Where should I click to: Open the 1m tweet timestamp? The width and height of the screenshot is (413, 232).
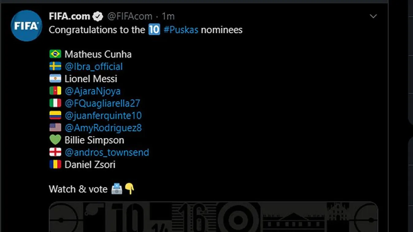click(168, 16)
